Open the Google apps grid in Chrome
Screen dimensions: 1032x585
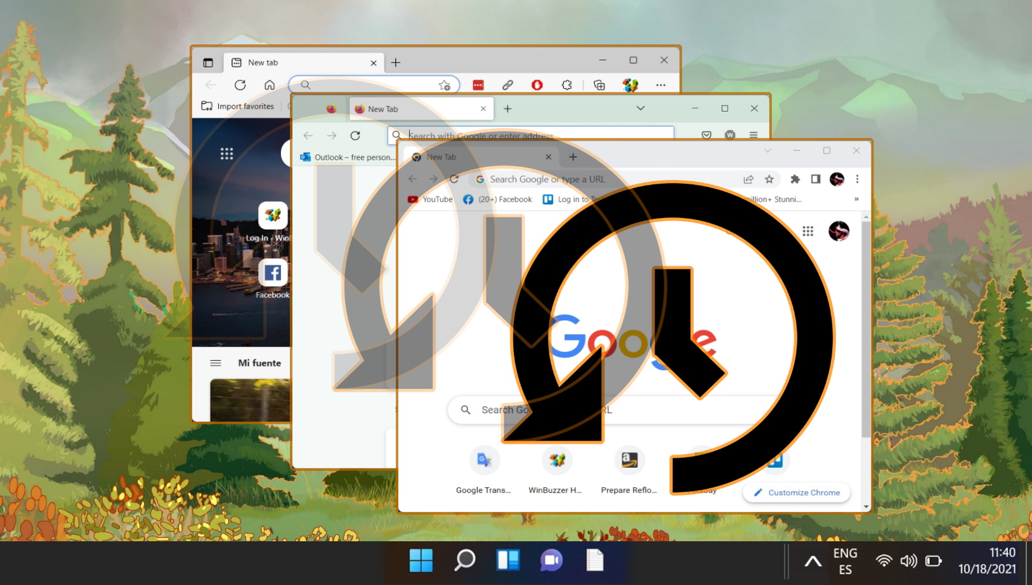coord(807,231)
